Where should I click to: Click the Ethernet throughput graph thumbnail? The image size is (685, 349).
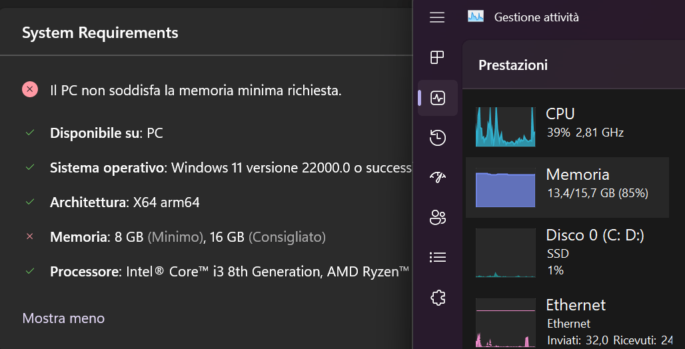(x=506, y=323)
